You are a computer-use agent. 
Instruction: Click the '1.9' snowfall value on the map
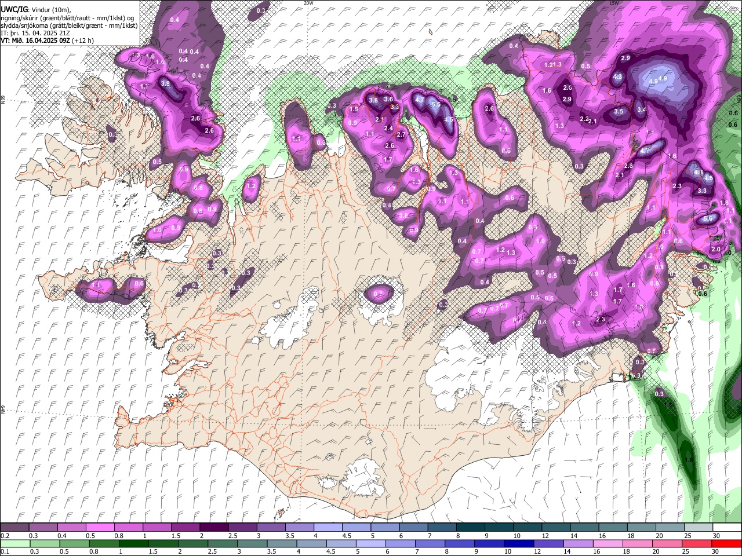(354, 109)
